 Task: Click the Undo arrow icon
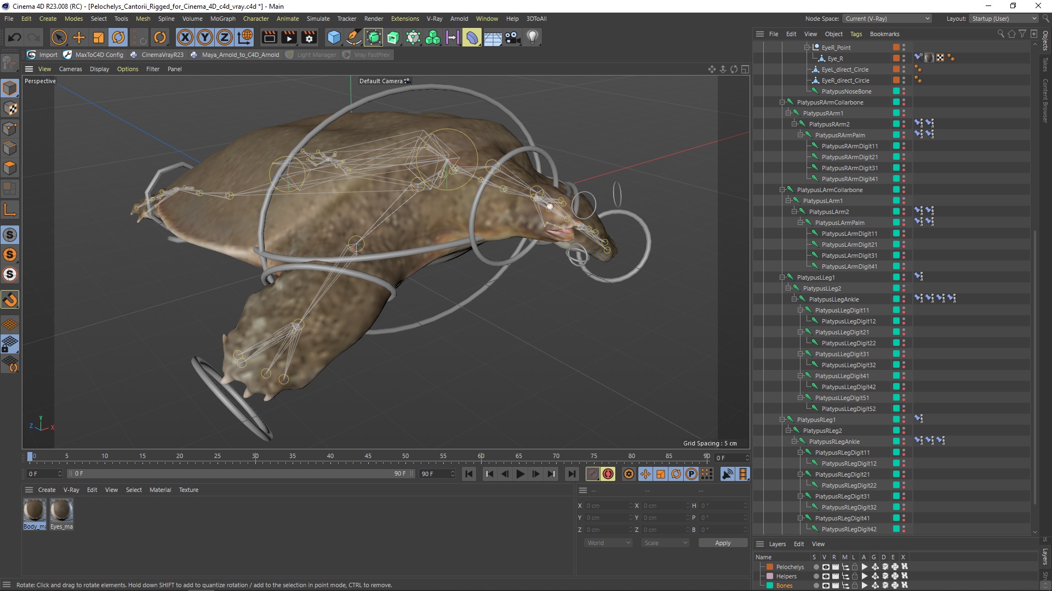tap(15, 37)
